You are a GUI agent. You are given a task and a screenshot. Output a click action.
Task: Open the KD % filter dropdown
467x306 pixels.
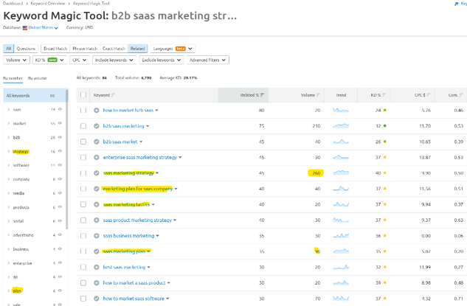[49, 60]
